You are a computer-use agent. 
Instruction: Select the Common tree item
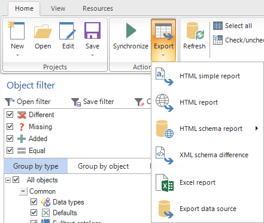point(43,191)
